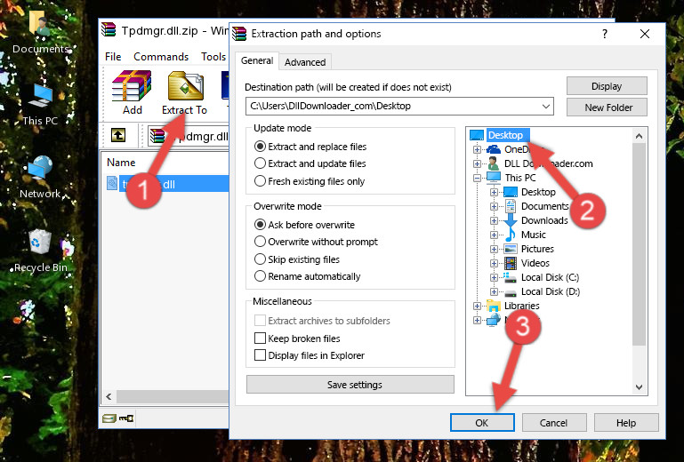The height and width of the screenshot is (462, 684).
Task: Close the Extraction path and options dialog
Action: [x=645, y=34]
